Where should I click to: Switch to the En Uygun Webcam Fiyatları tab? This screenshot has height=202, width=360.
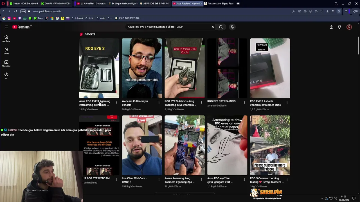123,4
